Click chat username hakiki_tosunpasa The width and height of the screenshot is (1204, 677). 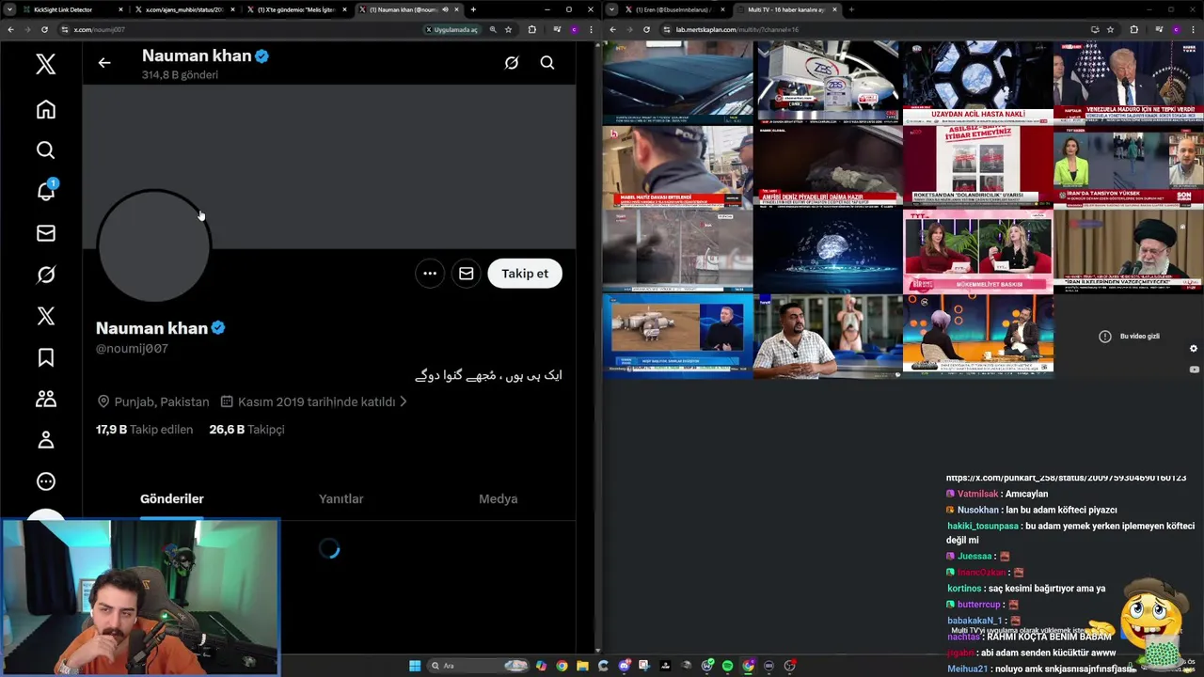point(983,527)
